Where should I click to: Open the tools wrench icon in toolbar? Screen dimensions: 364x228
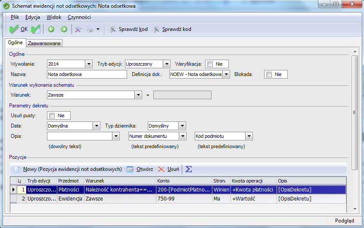[78, 29]
